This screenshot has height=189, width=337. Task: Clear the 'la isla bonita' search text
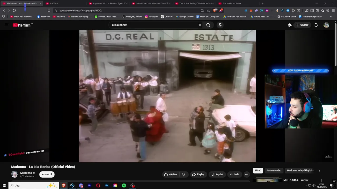[x=200, y=25]
